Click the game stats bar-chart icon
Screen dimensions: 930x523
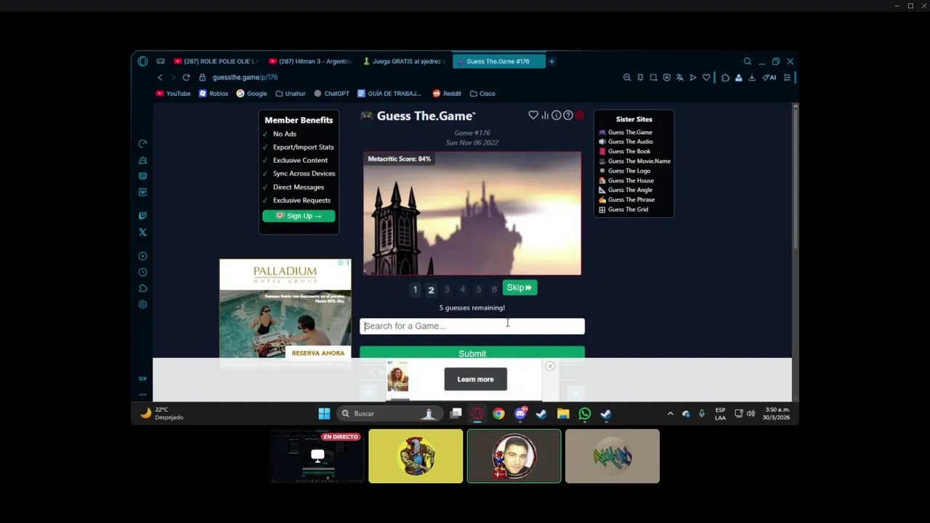tap(545, 115)
